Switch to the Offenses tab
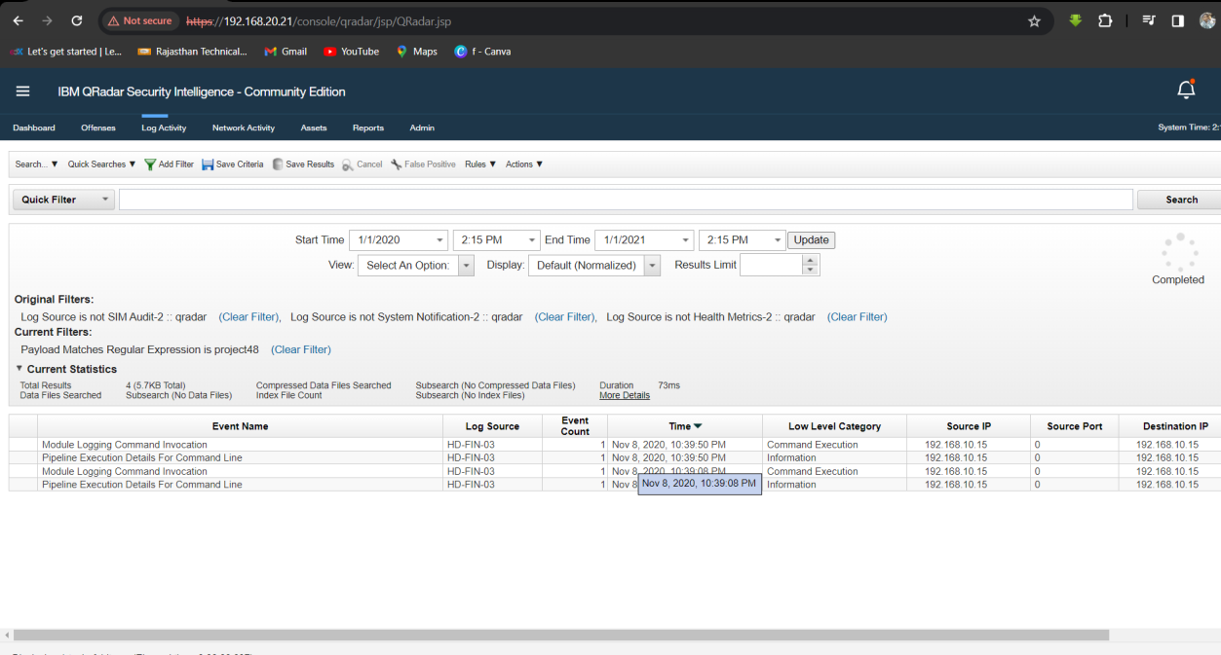 point(97,127)
